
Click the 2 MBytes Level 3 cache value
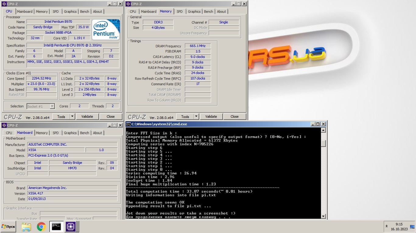point(90,95)
